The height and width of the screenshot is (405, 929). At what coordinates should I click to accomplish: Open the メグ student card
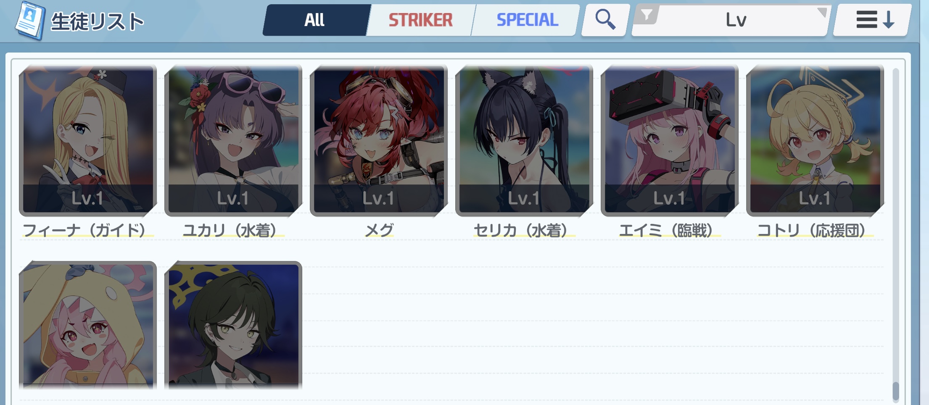(x=379, y=140)
